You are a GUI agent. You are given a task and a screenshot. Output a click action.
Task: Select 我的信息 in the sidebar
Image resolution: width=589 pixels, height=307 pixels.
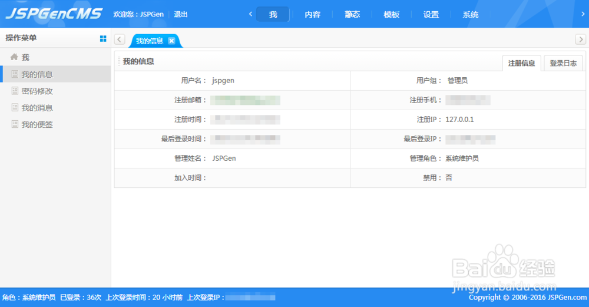tap(55, 74)
